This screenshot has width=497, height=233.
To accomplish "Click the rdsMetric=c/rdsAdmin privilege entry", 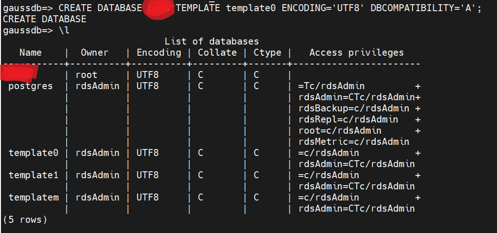I will coord(354,142).
